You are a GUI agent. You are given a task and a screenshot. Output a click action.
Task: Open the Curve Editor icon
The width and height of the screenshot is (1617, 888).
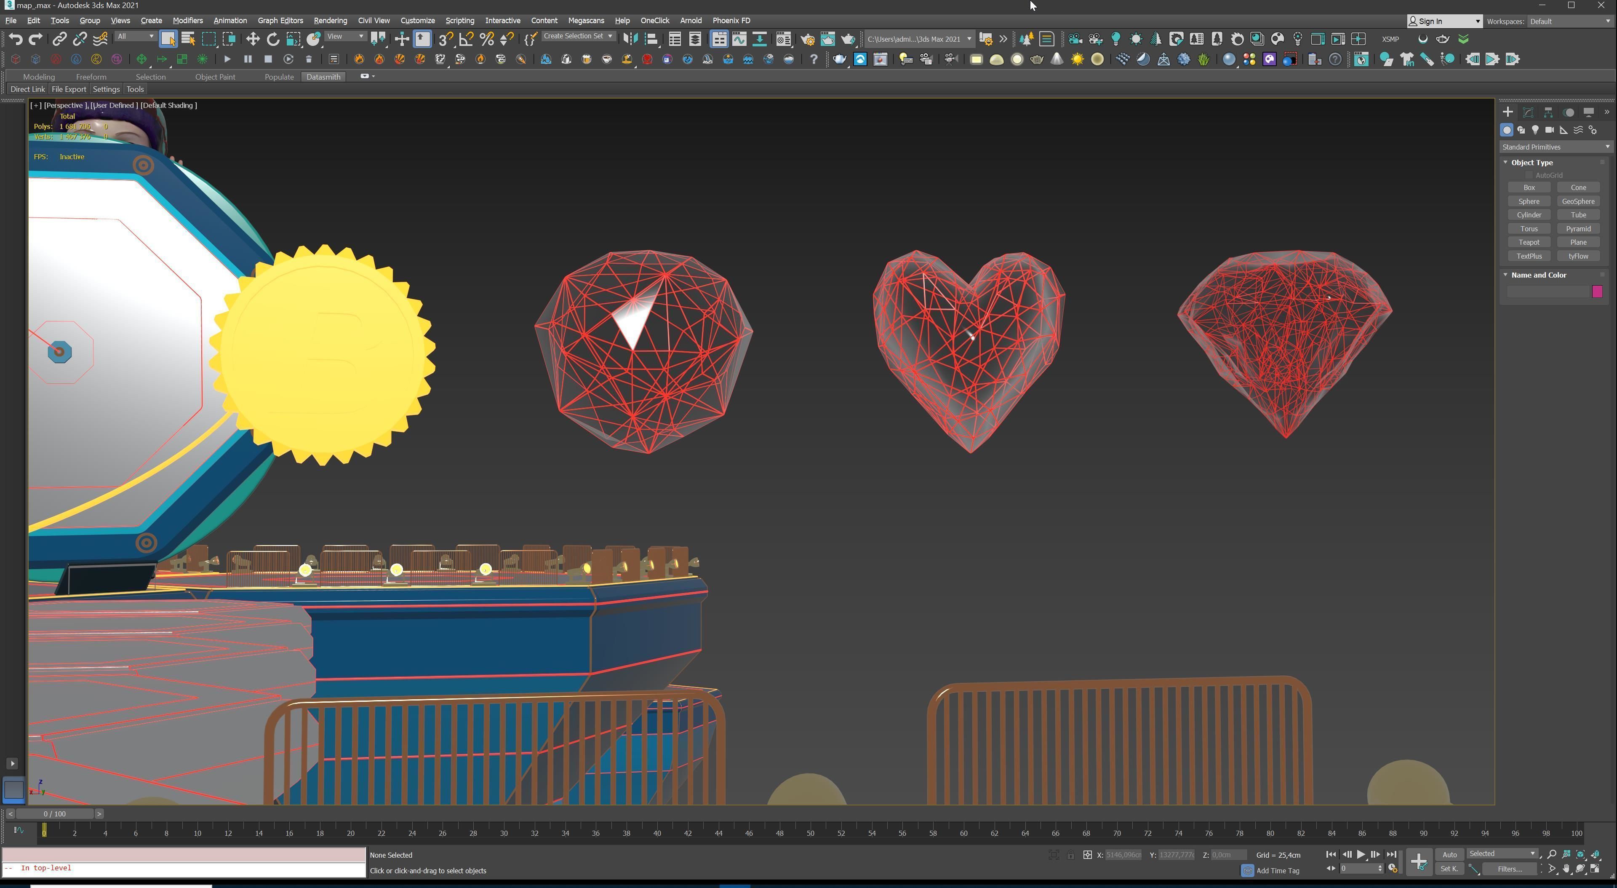[739, 39]
